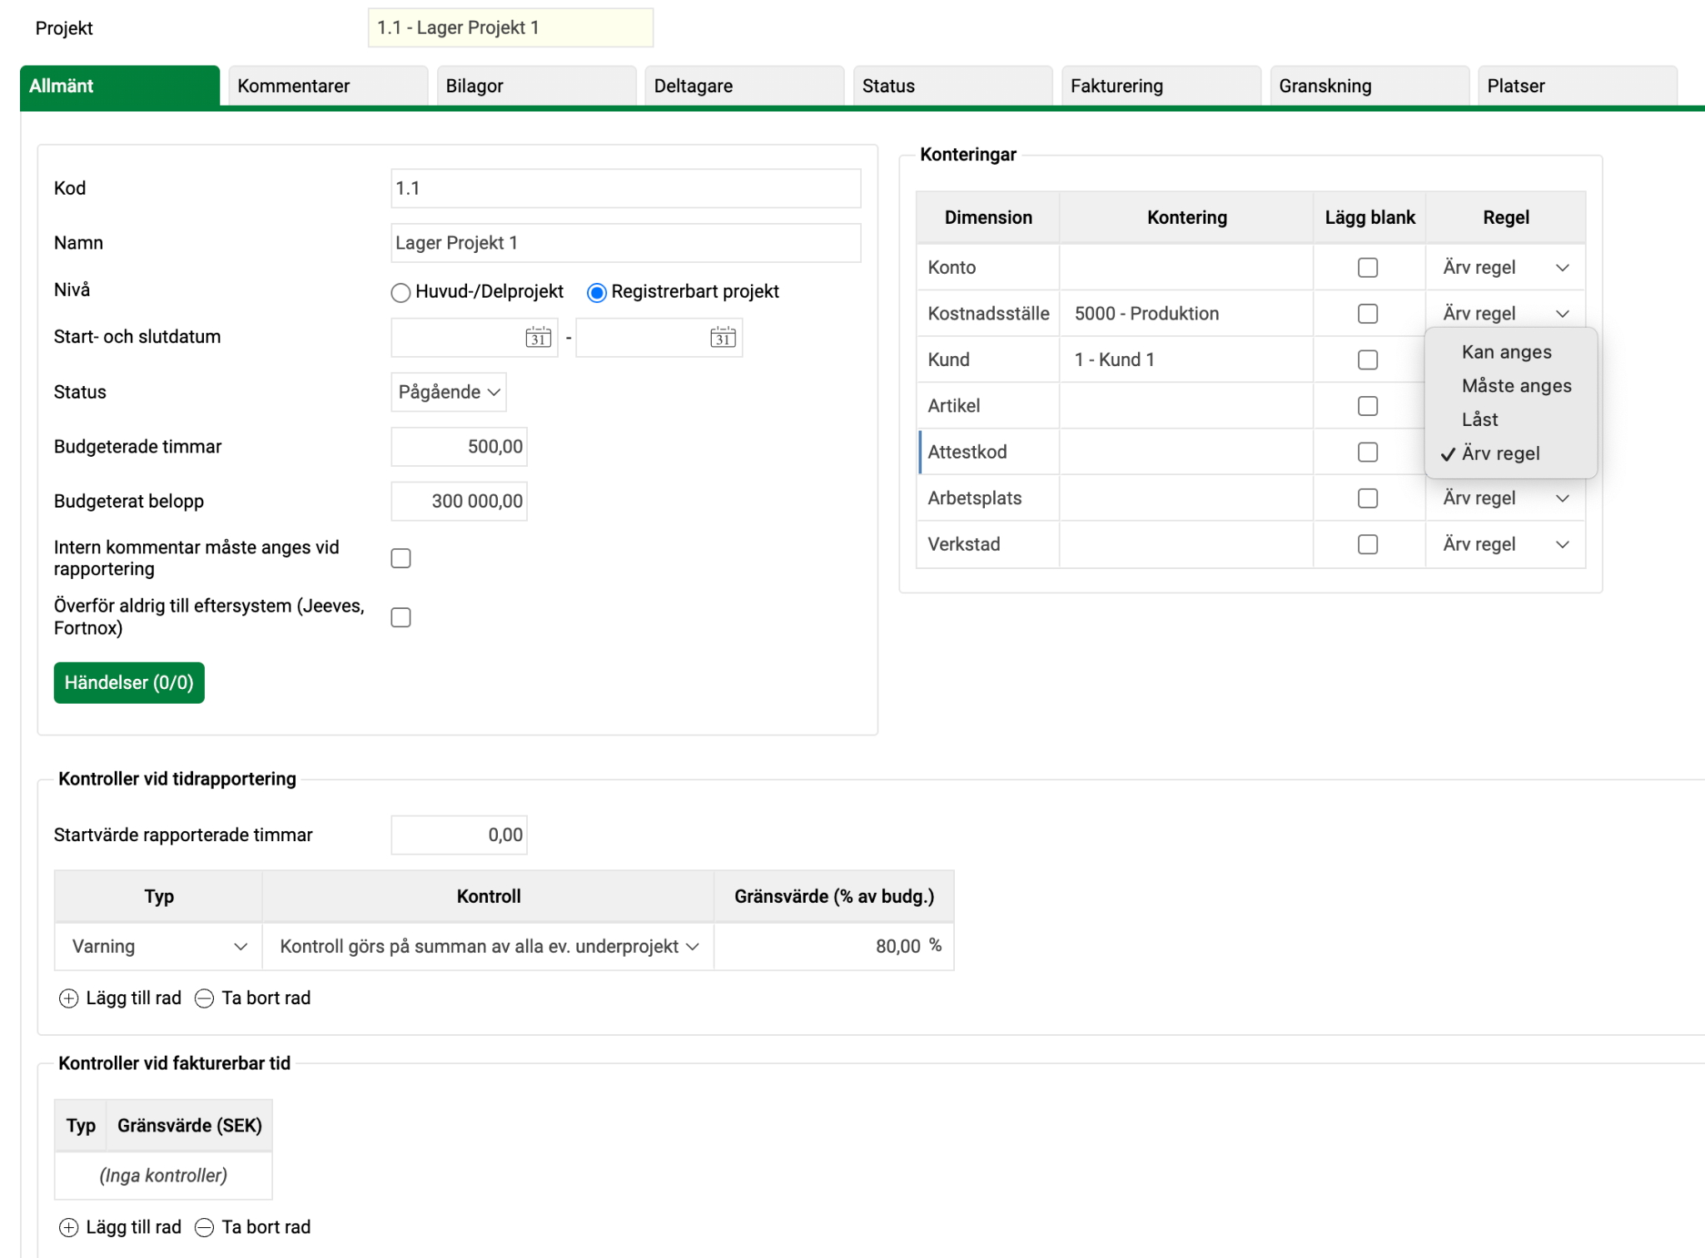Switch to the Fakturering tab
This screenshot has height=1258, width=1705.
(1161, 86)
